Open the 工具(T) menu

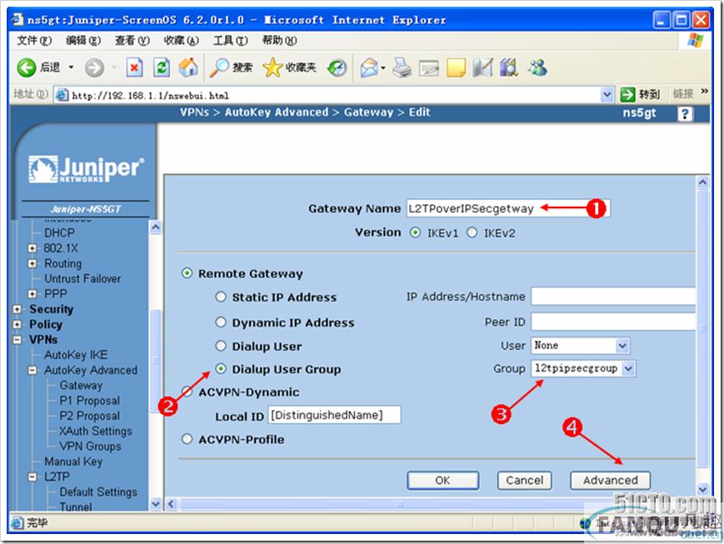(x=231, y=41)
